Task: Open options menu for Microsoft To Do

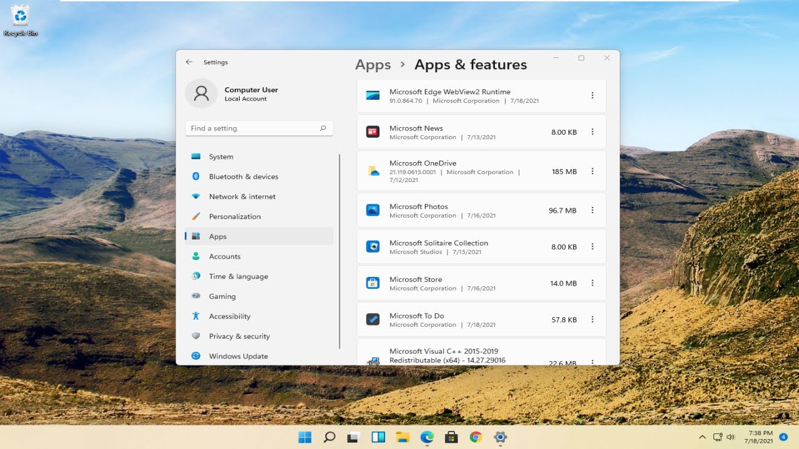Action: pyautogui.click(x=592, y=319)
